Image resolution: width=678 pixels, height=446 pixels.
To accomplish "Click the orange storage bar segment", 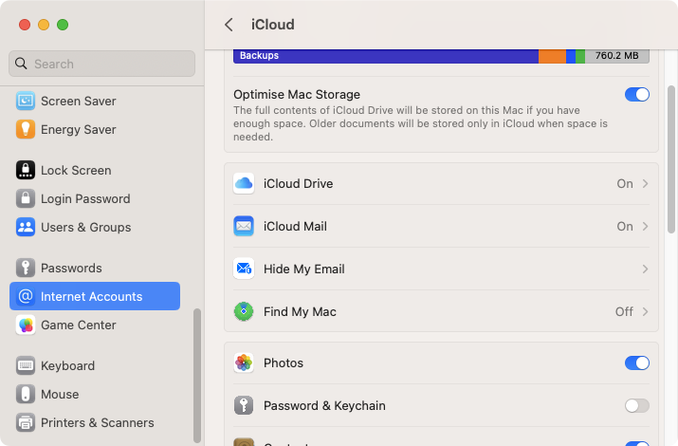I will tap(552, 56).
